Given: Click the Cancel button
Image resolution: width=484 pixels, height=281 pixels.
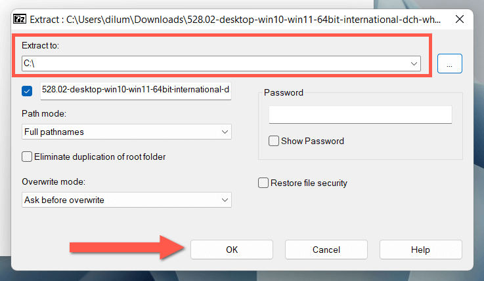Looking at the screenshot, I should 326,250.
